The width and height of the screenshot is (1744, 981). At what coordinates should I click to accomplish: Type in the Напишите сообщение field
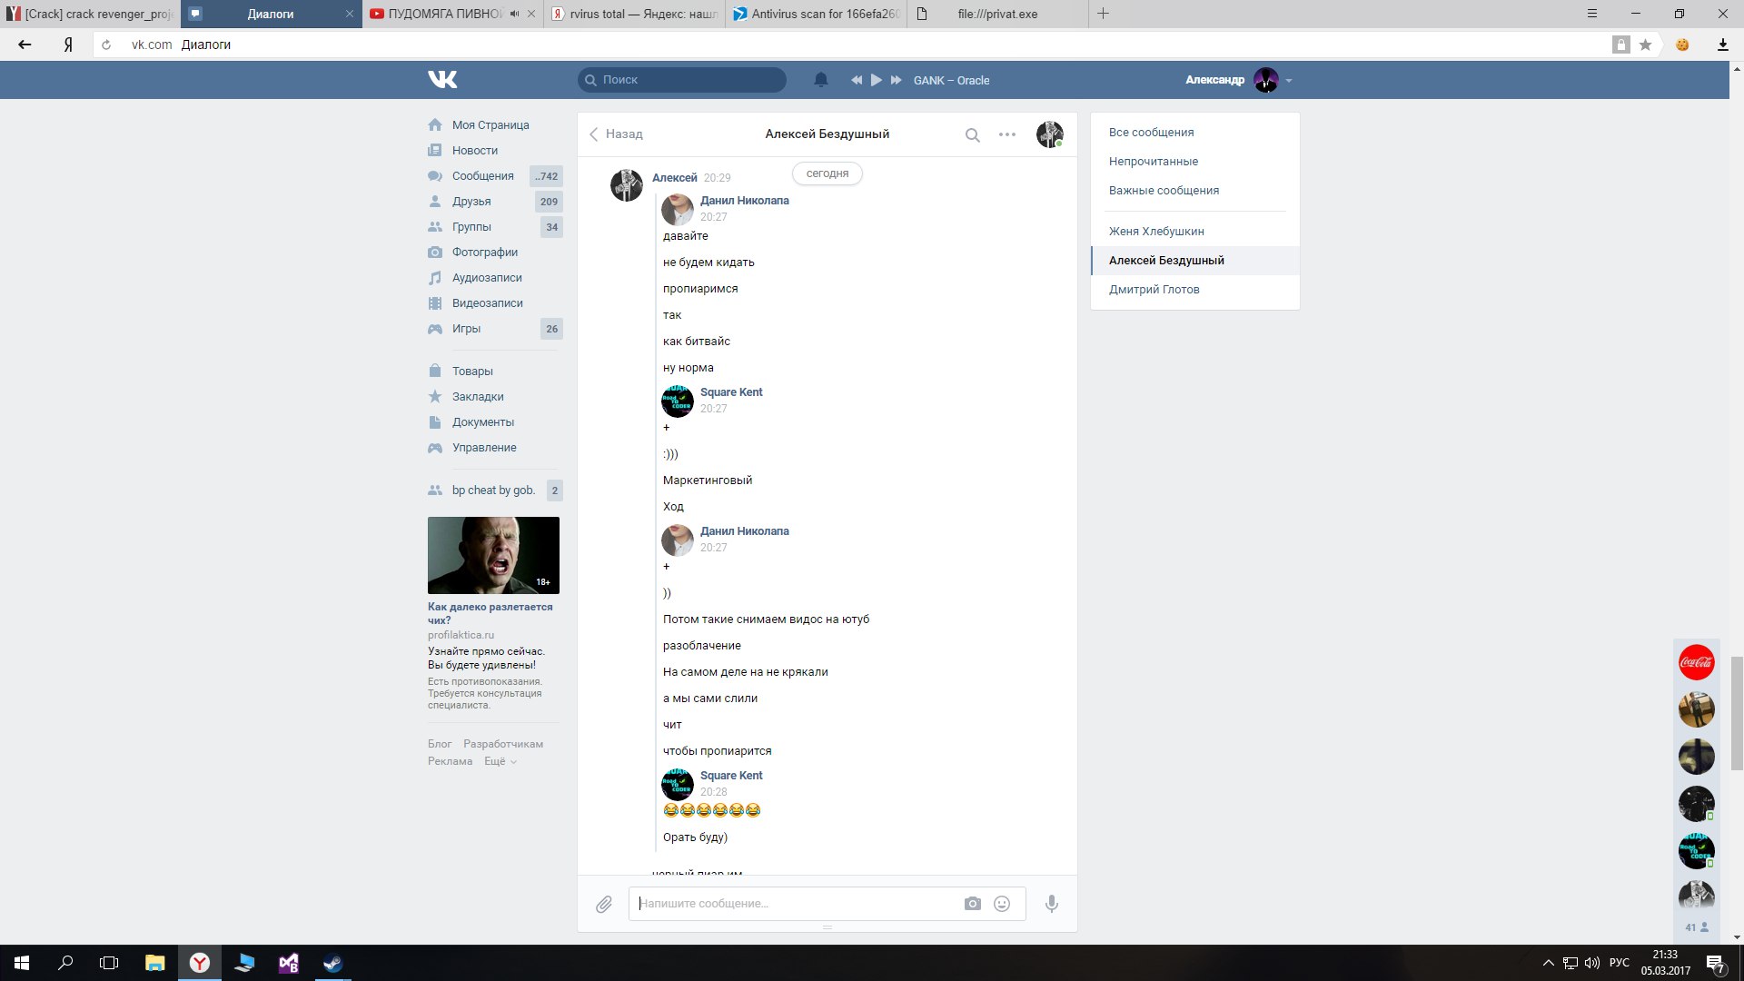[795, 904]
